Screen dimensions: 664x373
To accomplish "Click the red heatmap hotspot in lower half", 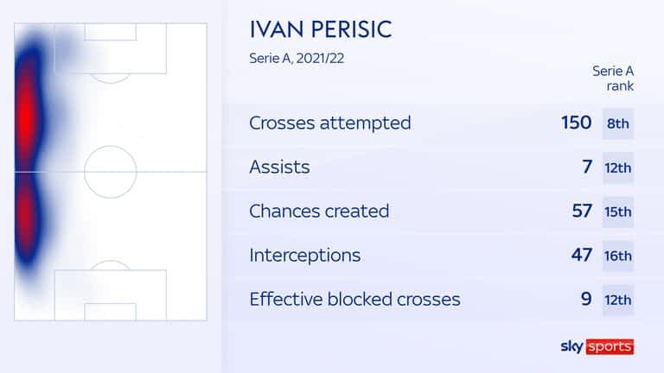I will (x=26, y=216).
